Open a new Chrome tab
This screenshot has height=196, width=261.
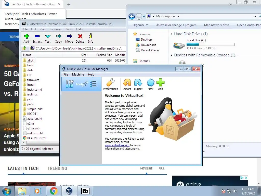[x=69, y=4]
